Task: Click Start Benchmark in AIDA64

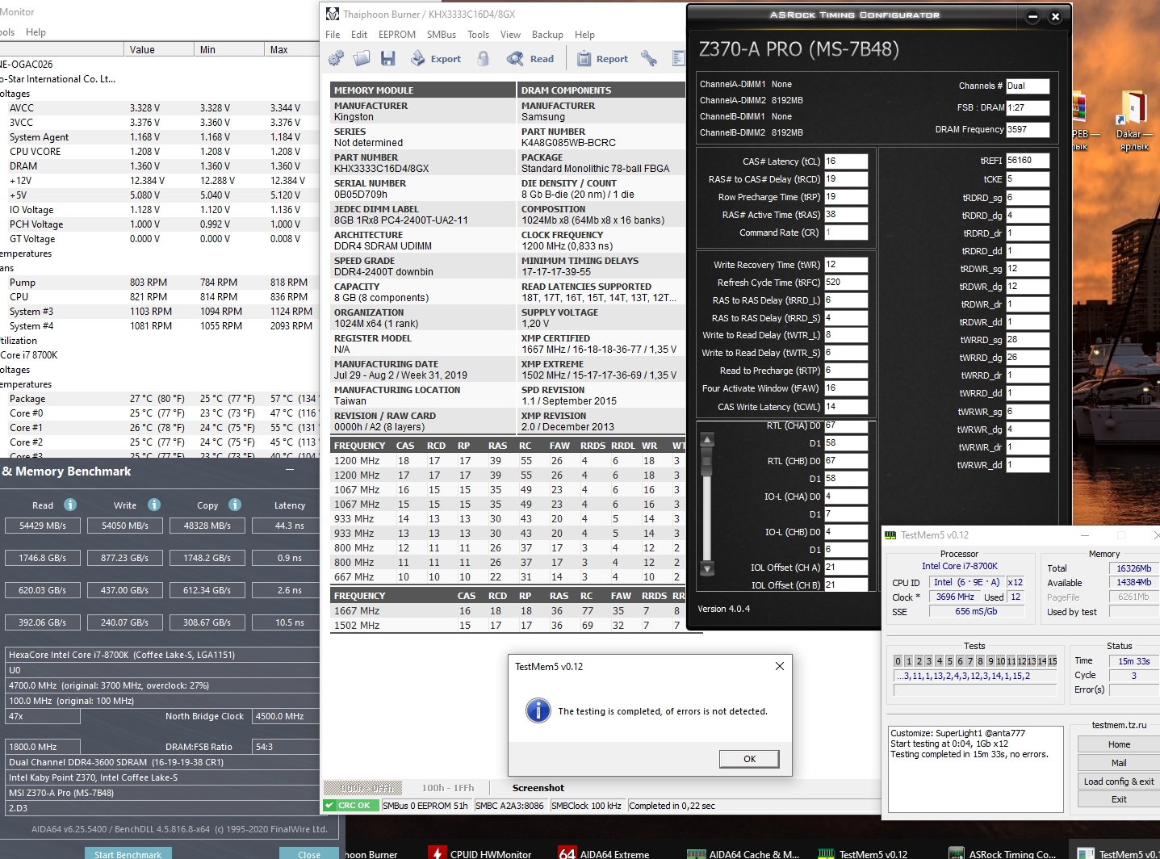Action: click(x=128, y=853)
